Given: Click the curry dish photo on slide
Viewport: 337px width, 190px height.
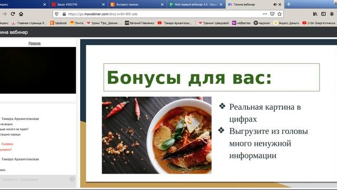Looking at the screenshot, I should click(157, 135).
